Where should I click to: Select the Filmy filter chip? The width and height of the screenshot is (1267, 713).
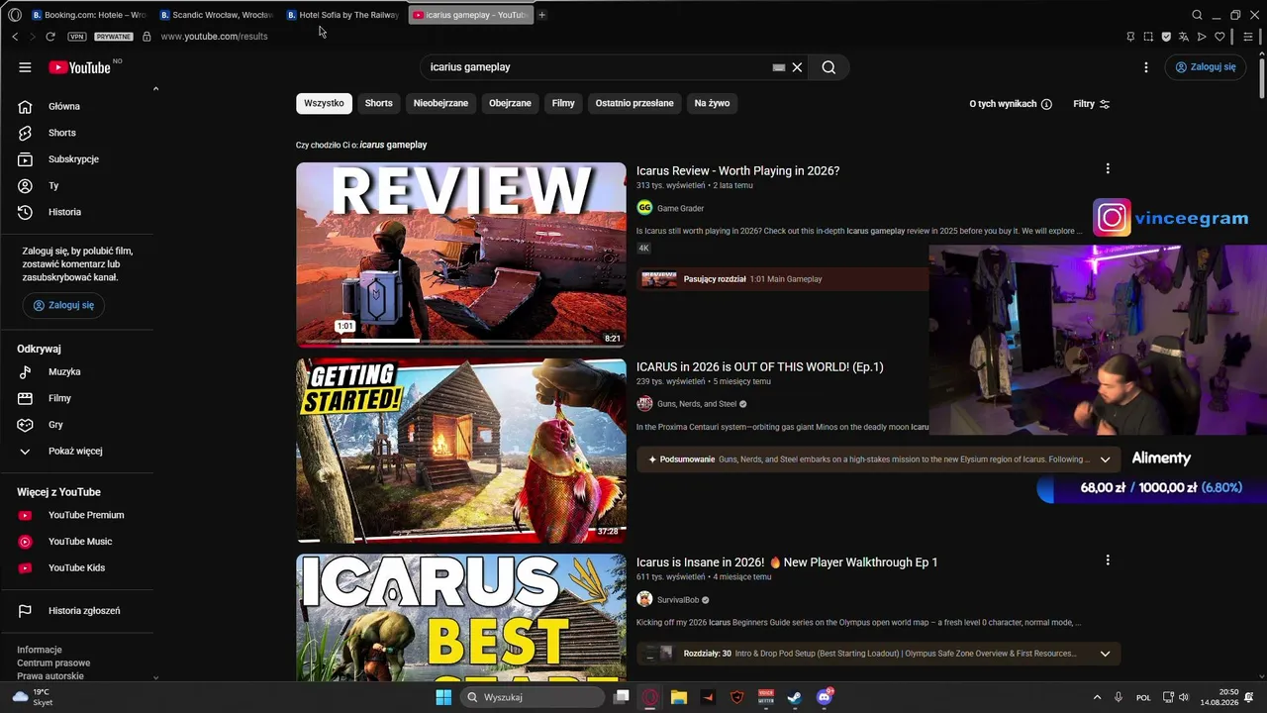point(563,103)
